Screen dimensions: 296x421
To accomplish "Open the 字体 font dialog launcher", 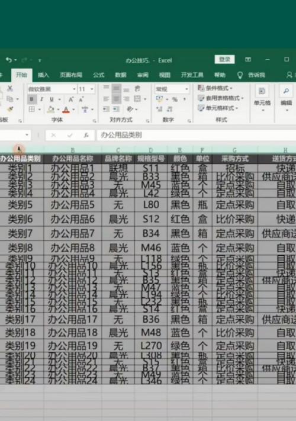I will point(94,121).
